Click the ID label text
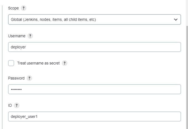This screenshot has width=188, height=129. pos(10,105)
